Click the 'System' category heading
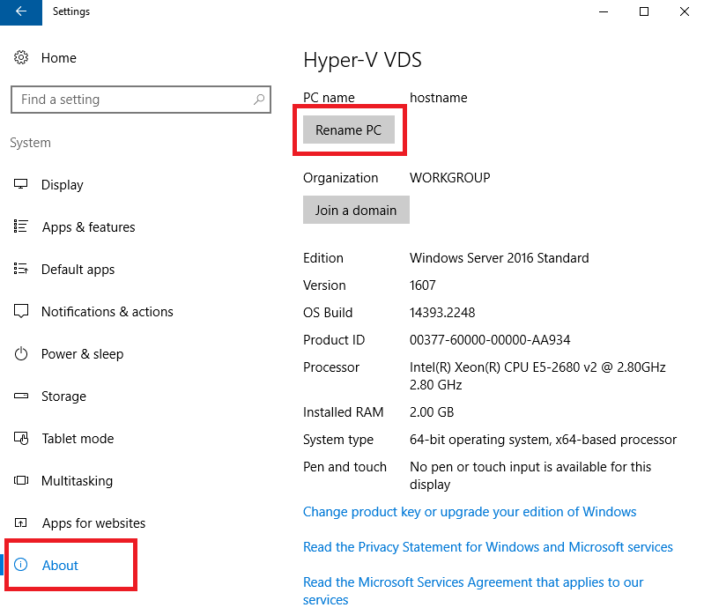This screenshot has height=615, width=704. tap(31, 143)
